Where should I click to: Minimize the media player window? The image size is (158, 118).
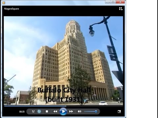pyautogui.click(x=108, y=2)
